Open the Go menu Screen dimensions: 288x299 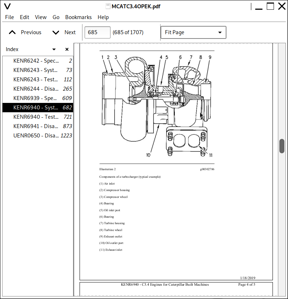point(56,17)
